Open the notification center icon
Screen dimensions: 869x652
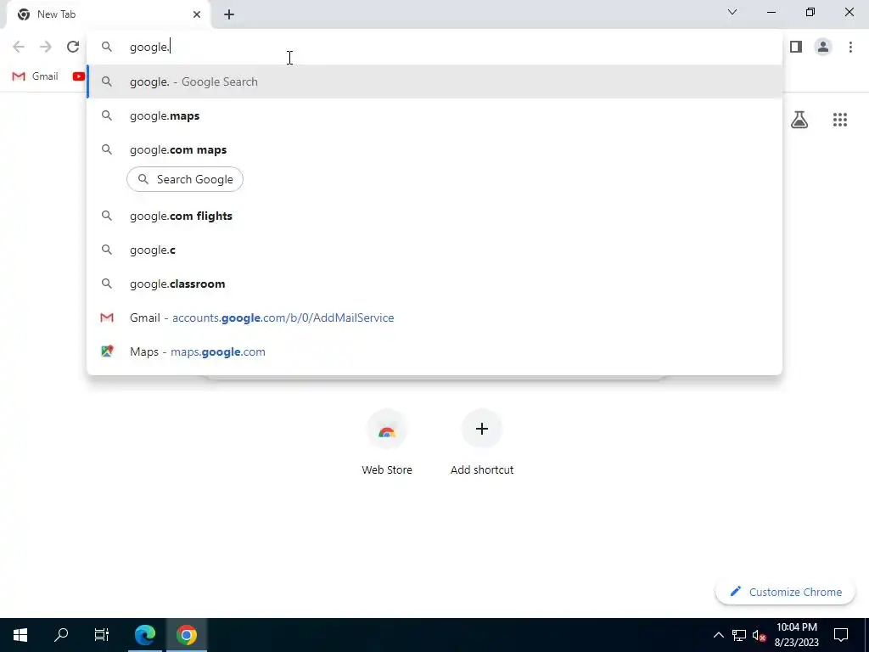point(841,635)
